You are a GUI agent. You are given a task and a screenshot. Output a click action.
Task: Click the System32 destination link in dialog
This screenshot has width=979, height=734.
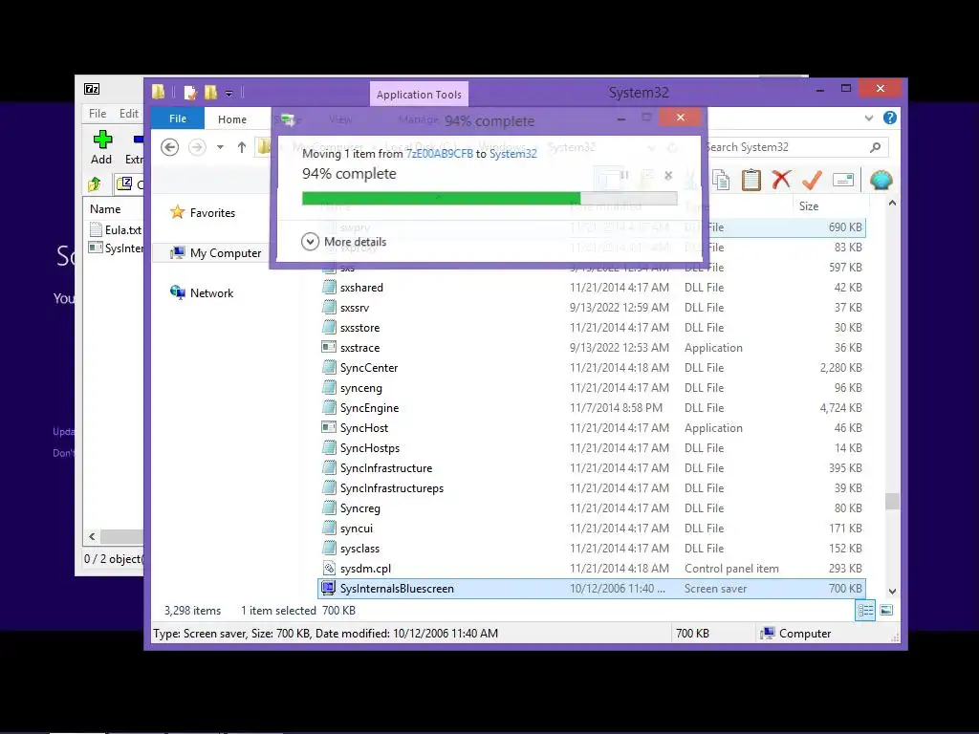coord(512,154)
